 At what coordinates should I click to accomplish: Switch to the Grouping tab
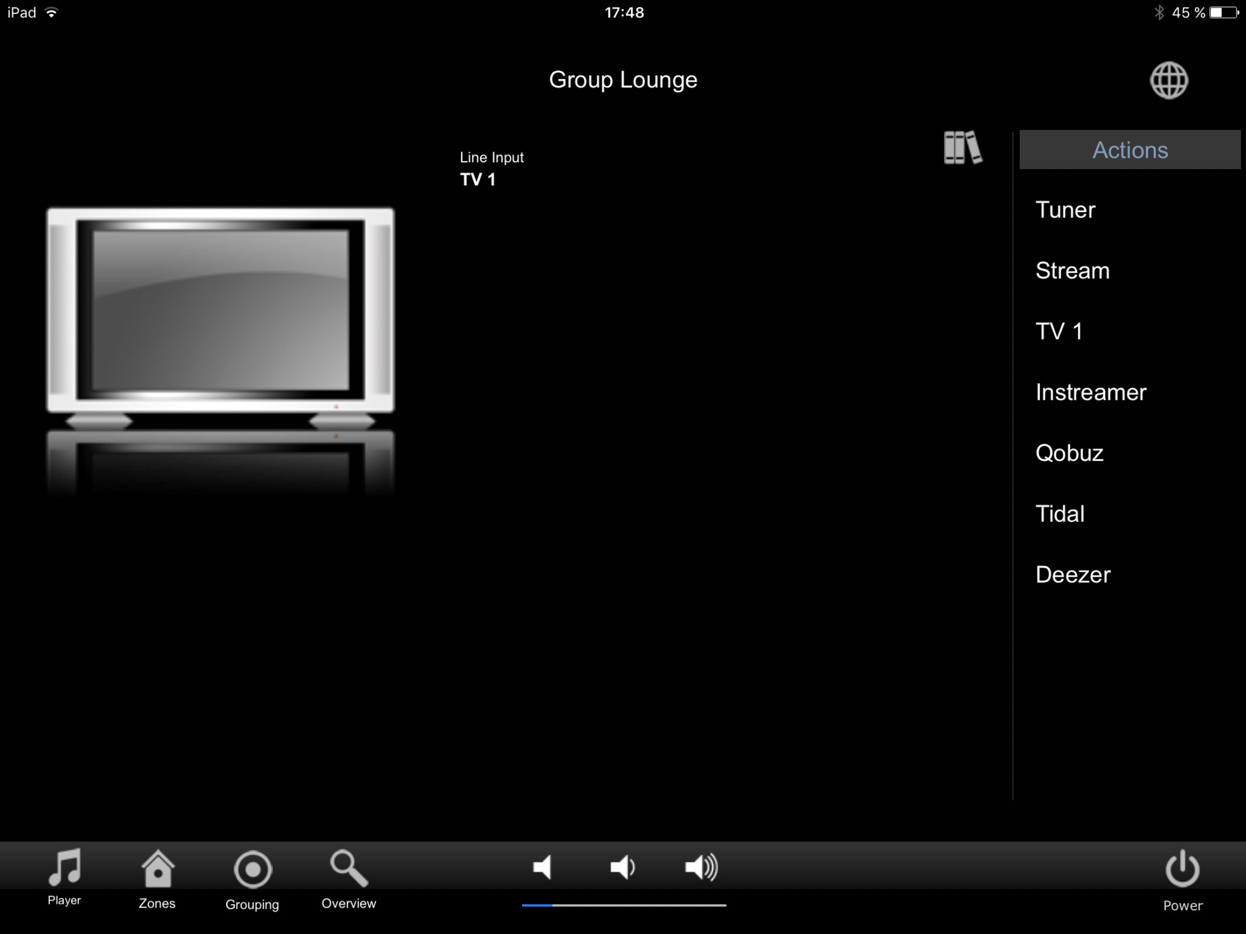click(x=252, y=880)
